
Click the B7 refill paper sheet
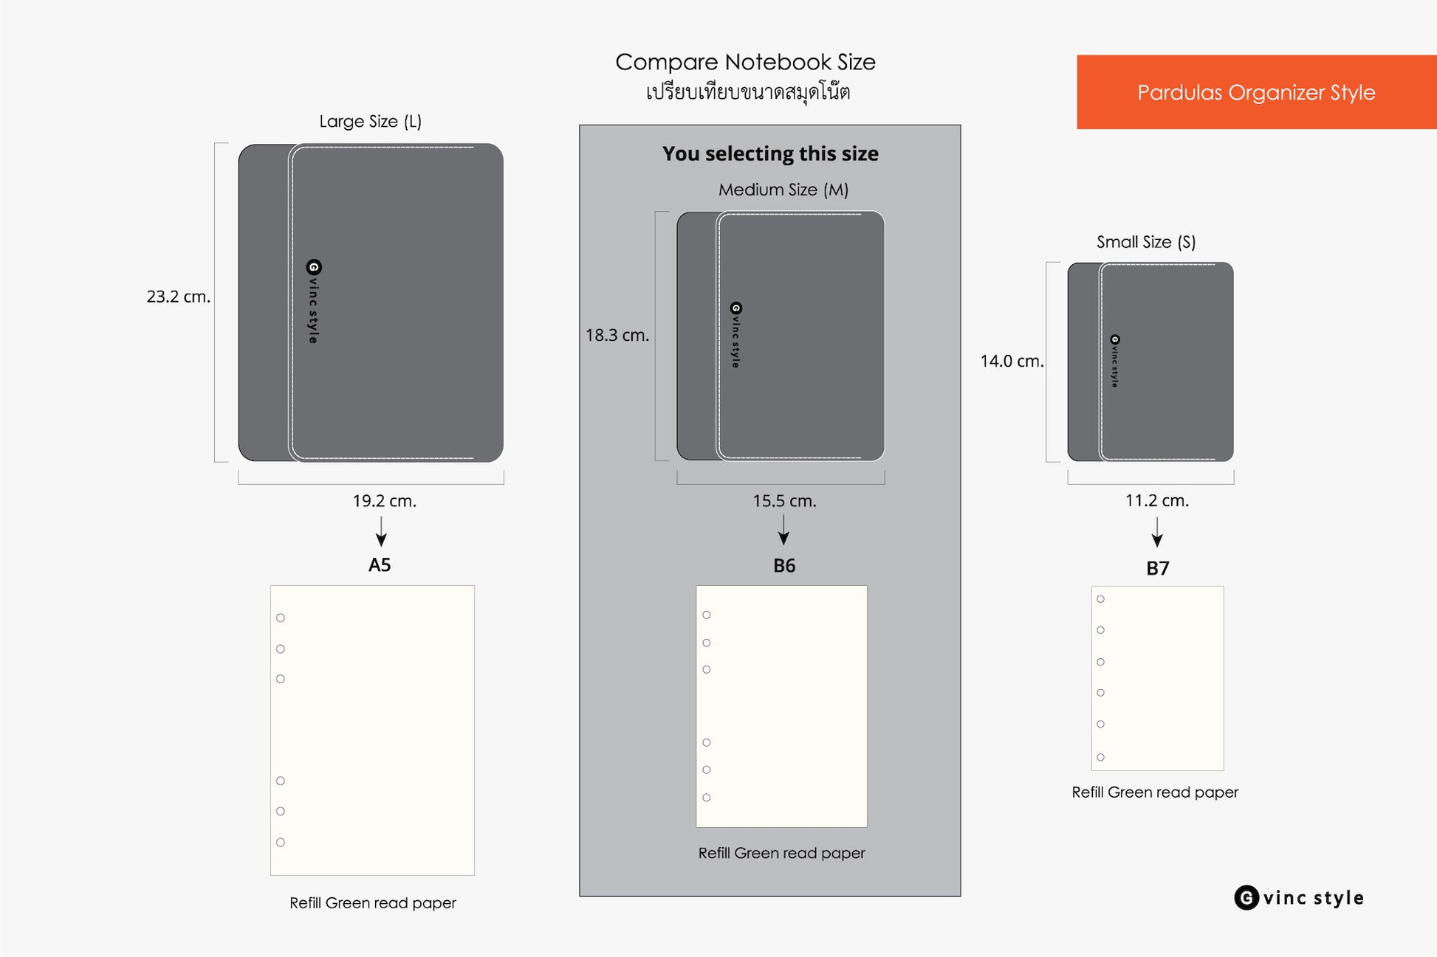coord(1157,678)
